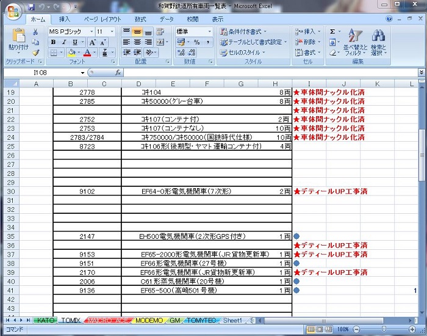Increase decimal places
The height and width of the screenshot is (336, 427).
point(181,53)
